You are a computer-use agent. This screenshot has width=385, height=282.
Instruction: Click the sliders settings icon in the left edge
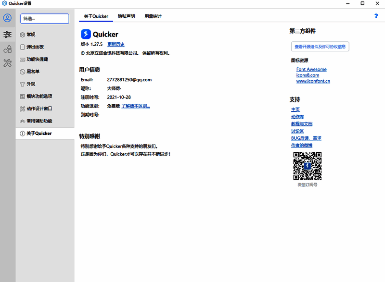[7, 35]
